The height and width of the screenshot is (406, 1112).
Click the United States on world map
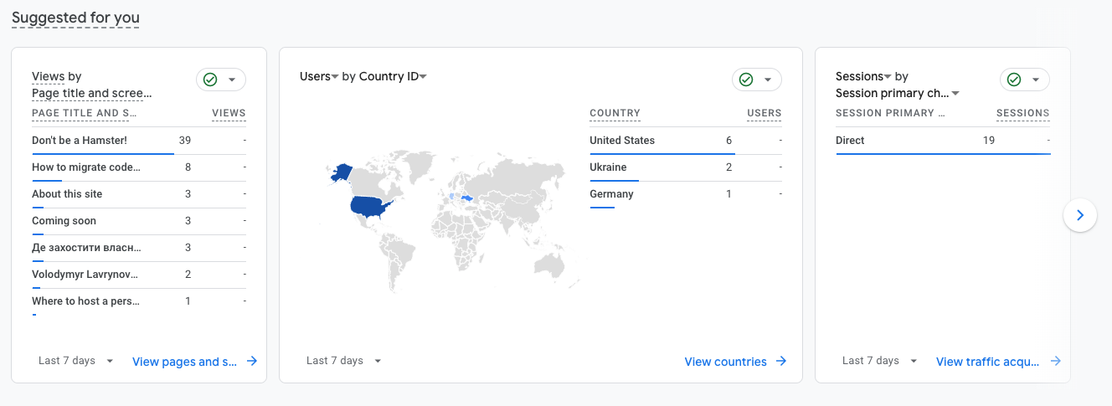tap(370, 207)
